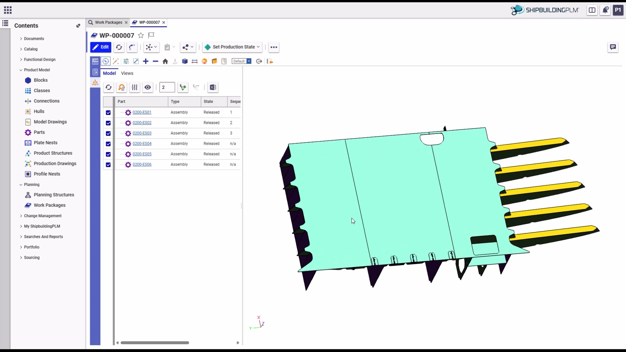The height and width of the screenshot is (352, 626).
Task: Open the notifications bell icon
Action: (x=605, y=10)
